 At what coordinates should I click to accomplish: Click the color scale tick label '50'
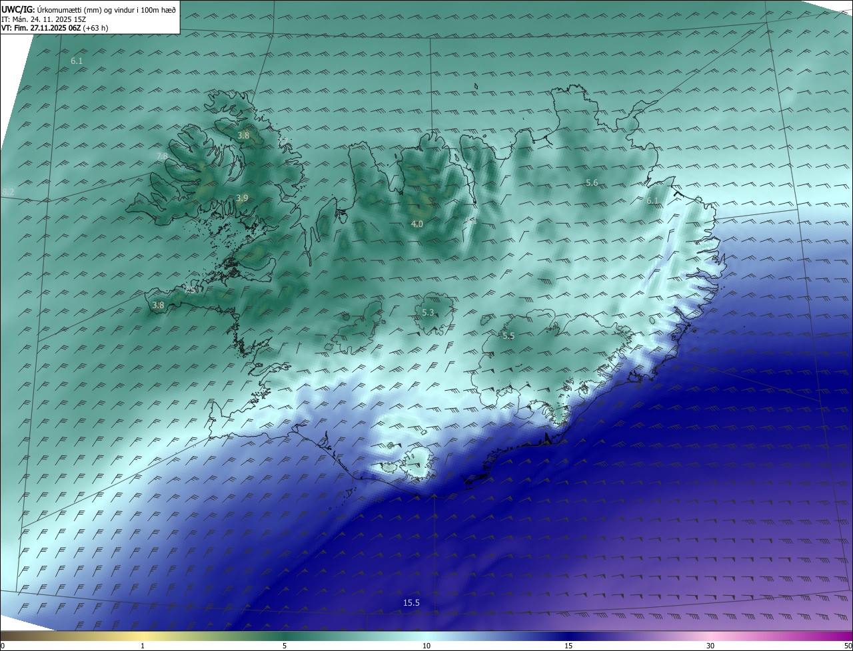pos(848,646)
